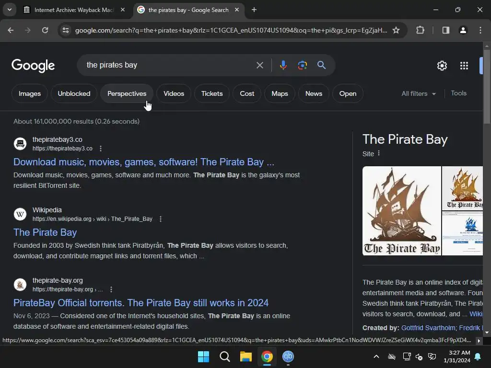The width and height of the screenshot is (491, 368).
Task: Filter results by Videos
Action: tap(174, 93)
